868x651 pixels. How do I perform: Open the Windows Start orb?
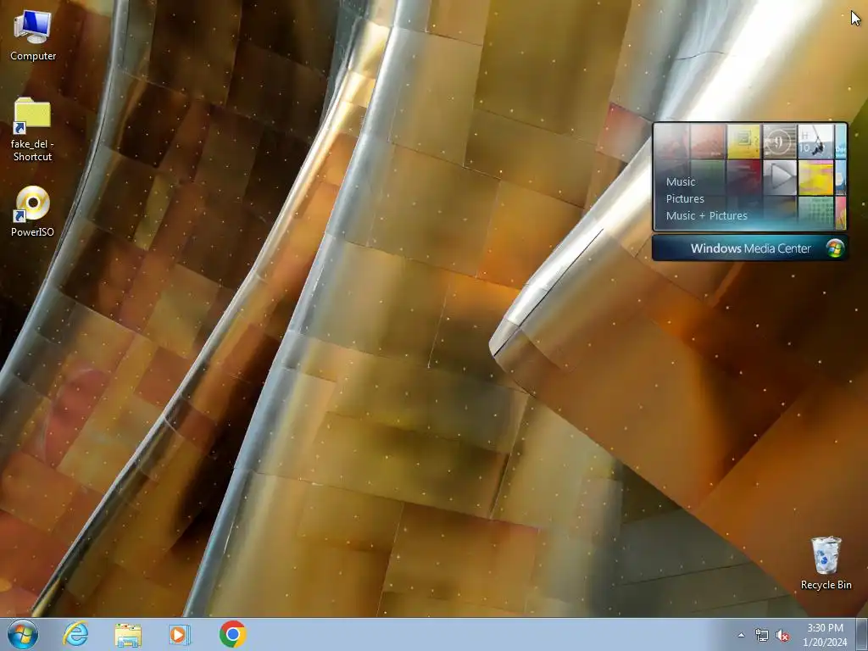(23, 634)
